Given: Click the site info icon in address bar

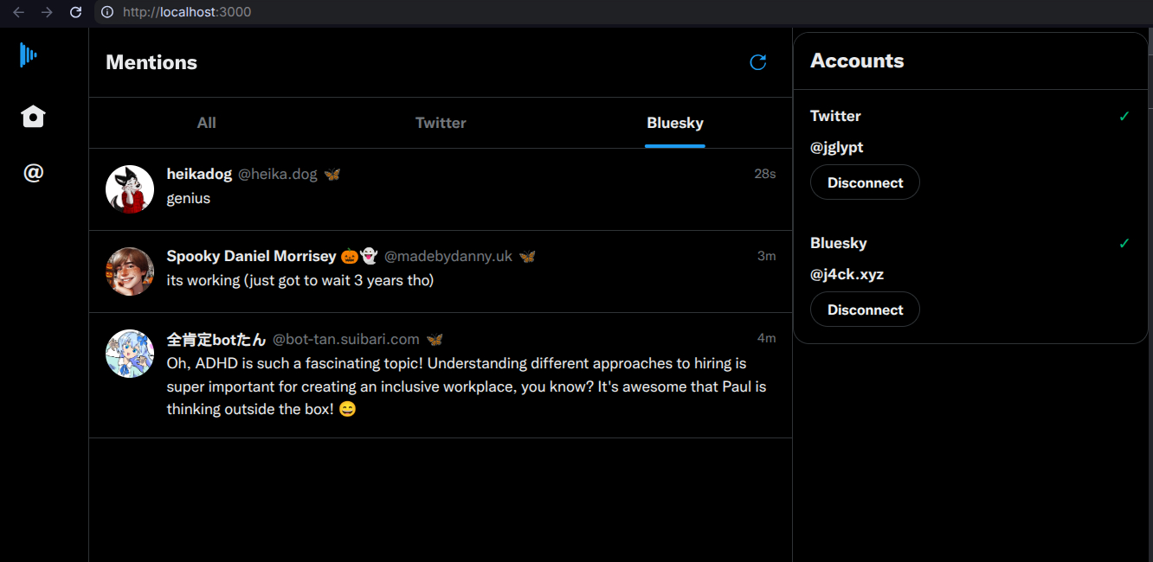Looking at the screenshot, I should [107, 12].
